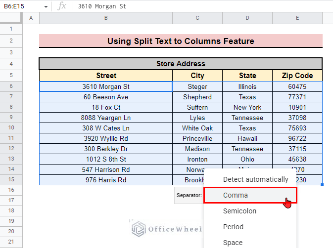Screen dimensions: 333x248
Task: Select the Hawaii state cell
Action: pyautogui.click(x=247, y=138)
